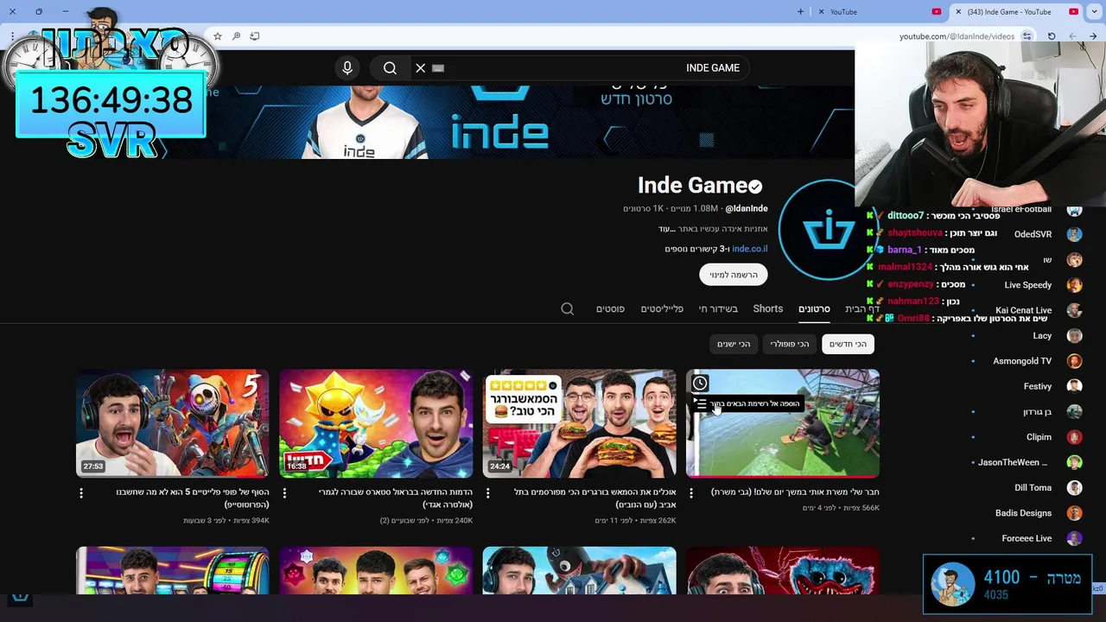Click the בן גורדון channel avatar
The height and width of the screenshot is (622, 1106).
coord(1074,412)
